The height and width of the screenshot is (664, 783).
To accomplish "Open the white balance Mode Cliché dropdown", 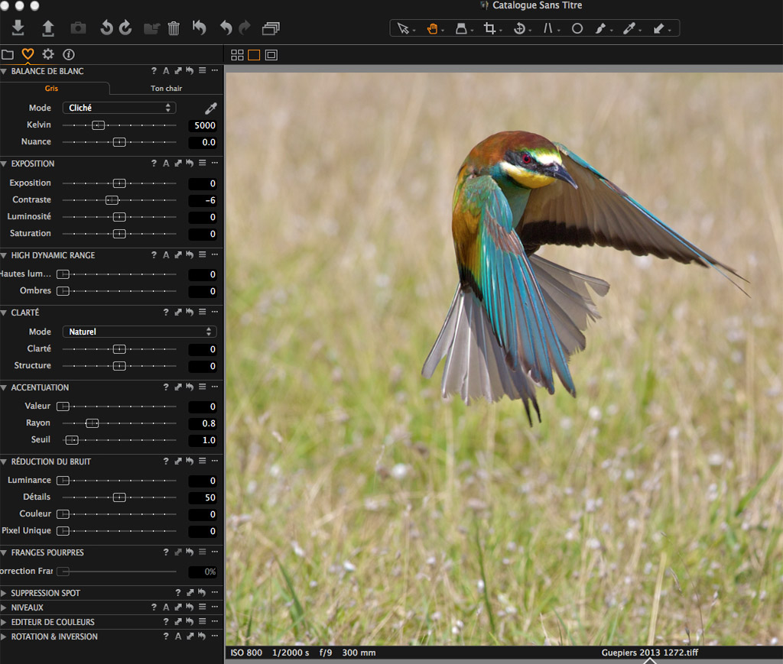I will pos(119,108).
